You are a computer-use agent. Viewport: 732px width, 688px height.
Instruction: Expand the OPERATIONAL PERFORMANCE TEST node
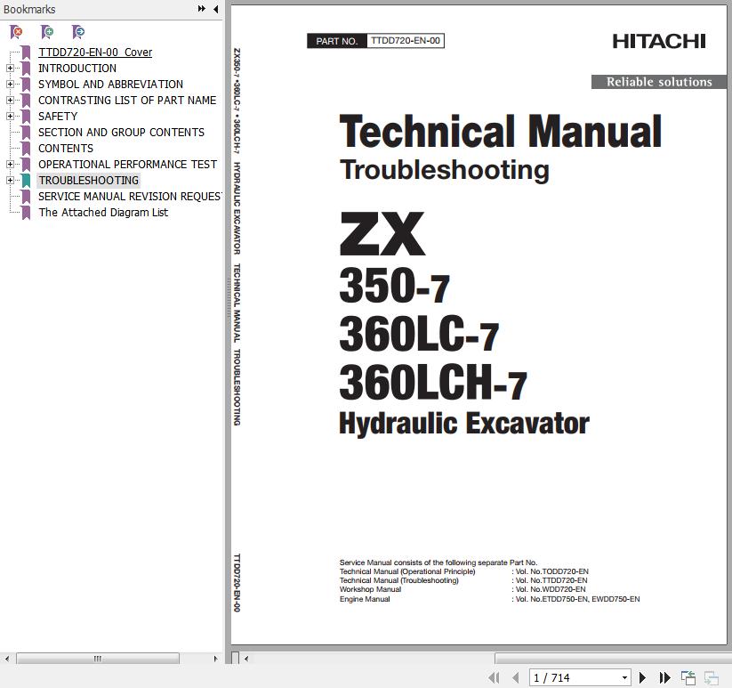click(10, 165)
